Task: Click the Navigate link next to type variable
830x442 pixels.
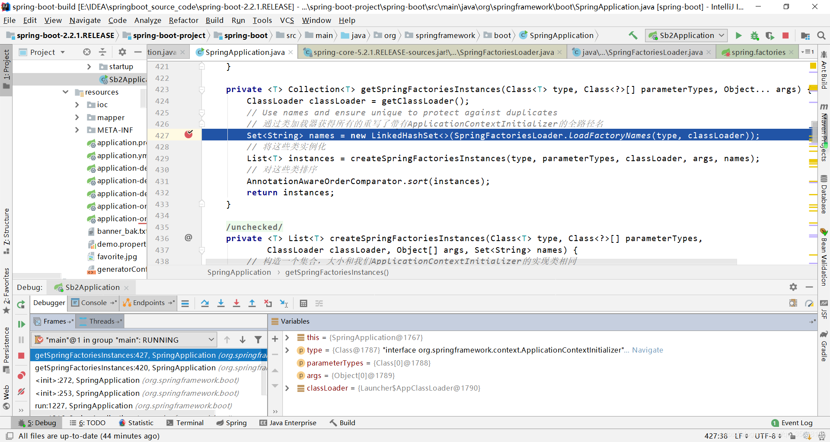Action: 648,350
